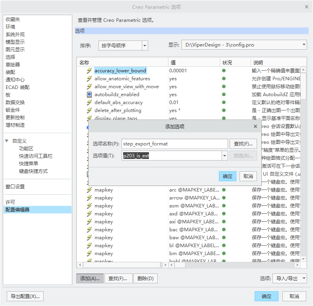Screen dimensions: 313x306
Task: Select the allow_anatomic_features option
Action: (122, 79)
